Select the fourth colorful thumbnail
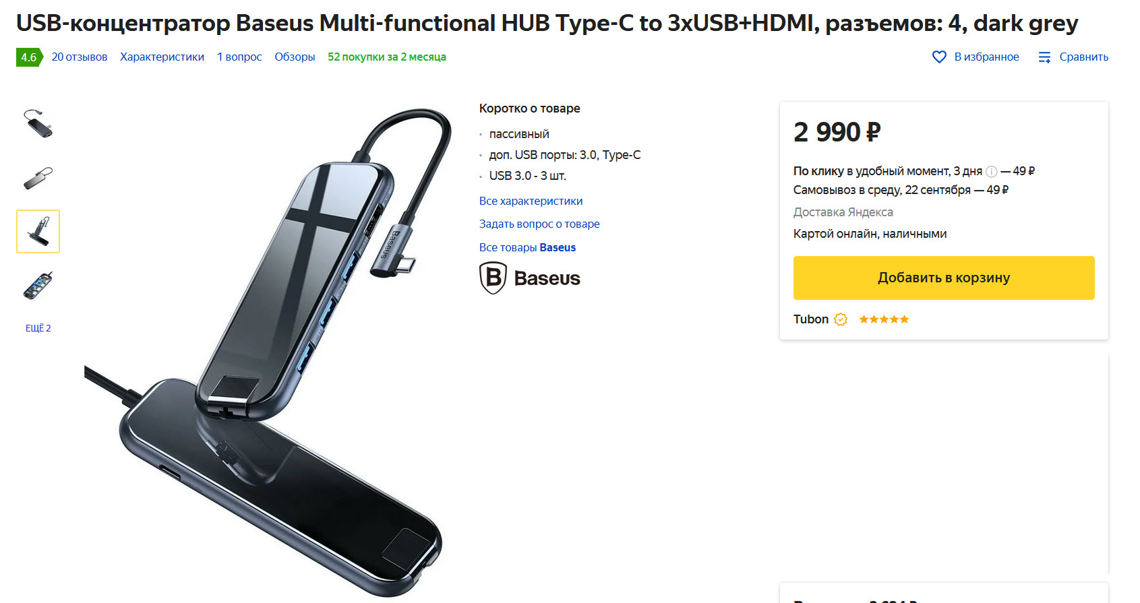The image size is (1140, 603). click(x=38, y=286)
